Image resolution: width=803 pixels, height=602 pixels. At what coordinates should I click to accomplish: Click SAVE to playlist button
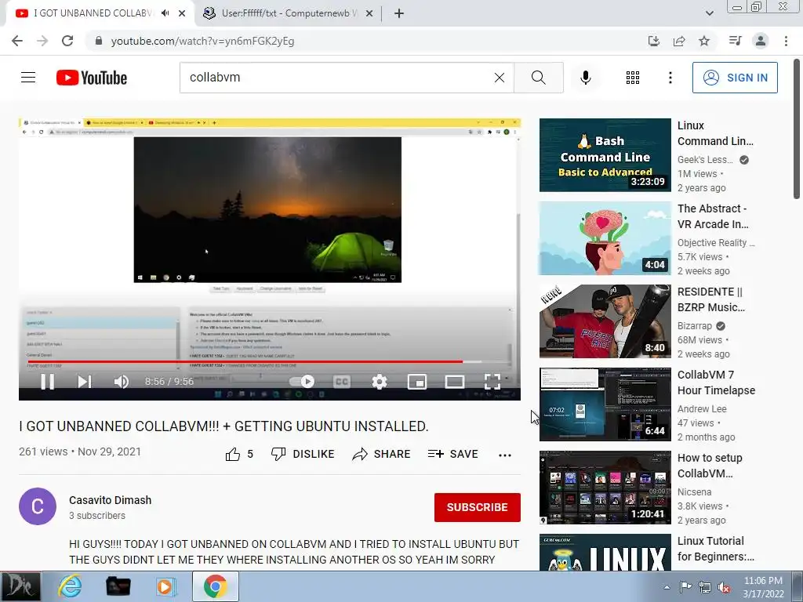click(453, 454)
